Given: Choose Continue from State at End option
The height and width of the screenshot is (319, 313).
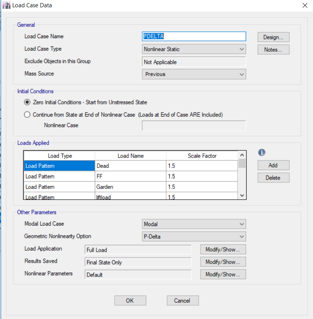Looking at the screenshot, I should (x=27, y=114).
